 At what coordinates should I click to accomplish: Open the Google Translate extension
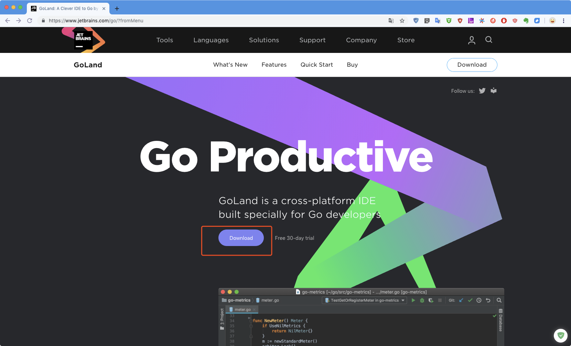coord(438,21)
